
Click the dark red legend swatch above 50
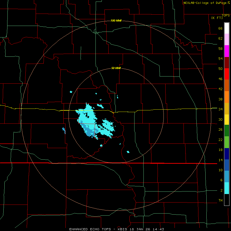(x=227, y=63)
